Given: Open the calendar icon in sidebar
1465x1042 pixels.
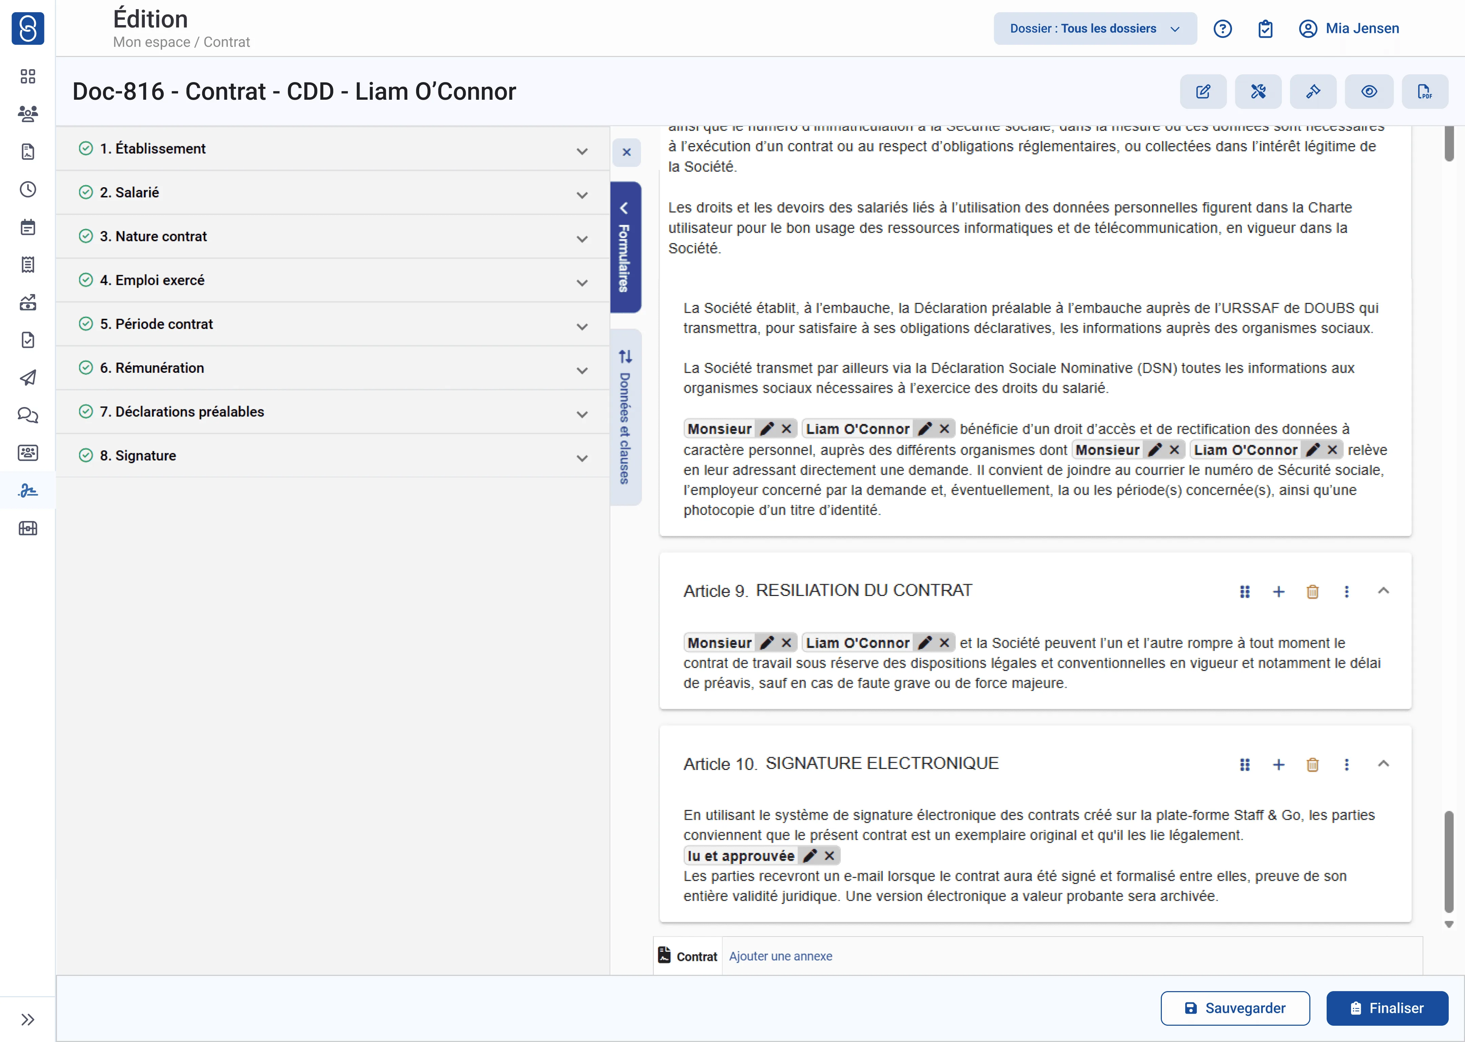Looking at the screenshot, I should point(27,227).
